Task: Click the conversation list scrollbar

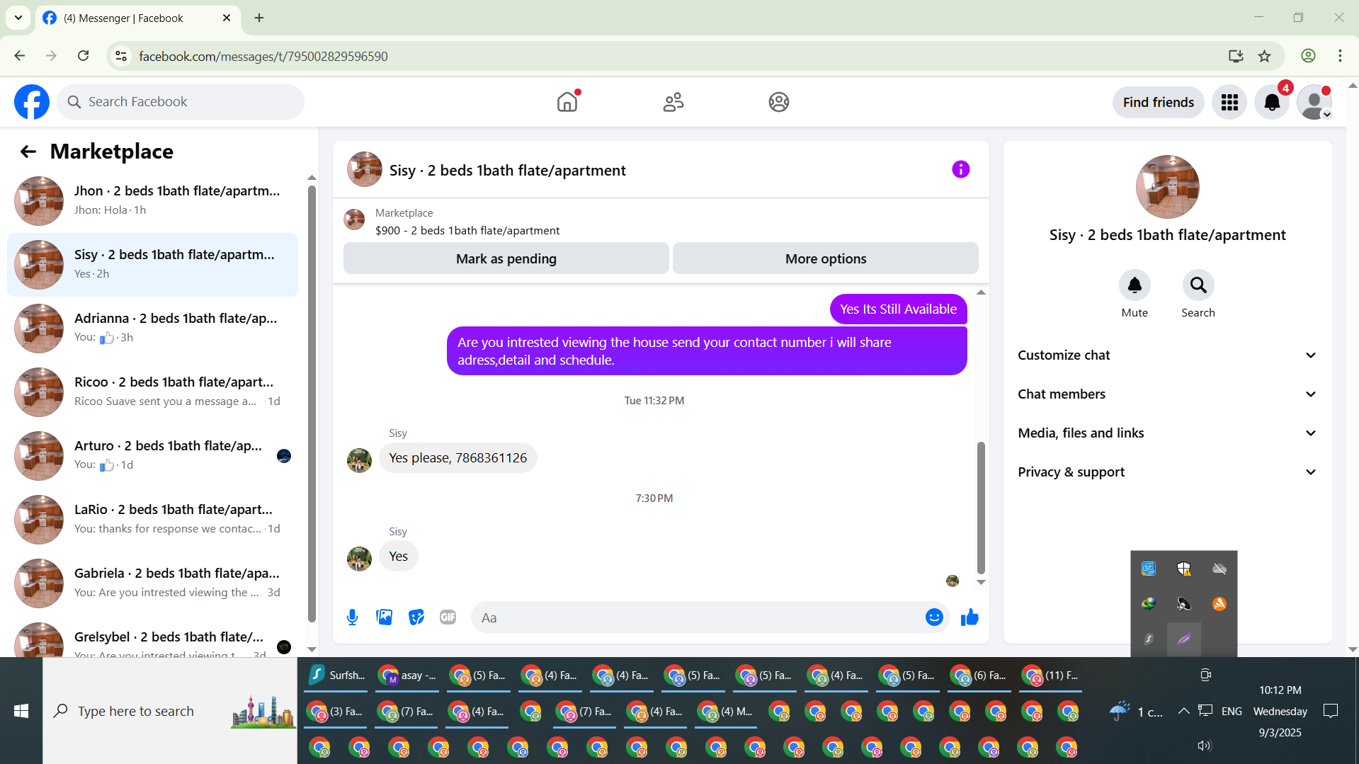Action: [x=312, y=404]
